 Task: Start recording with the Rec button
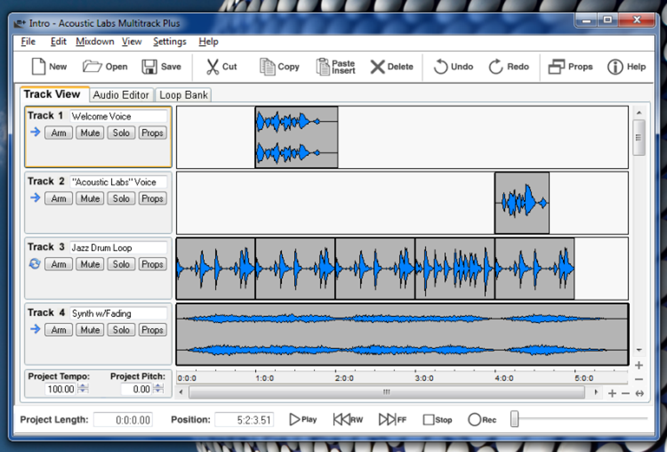pyautogui.click(x=482, y=420)
